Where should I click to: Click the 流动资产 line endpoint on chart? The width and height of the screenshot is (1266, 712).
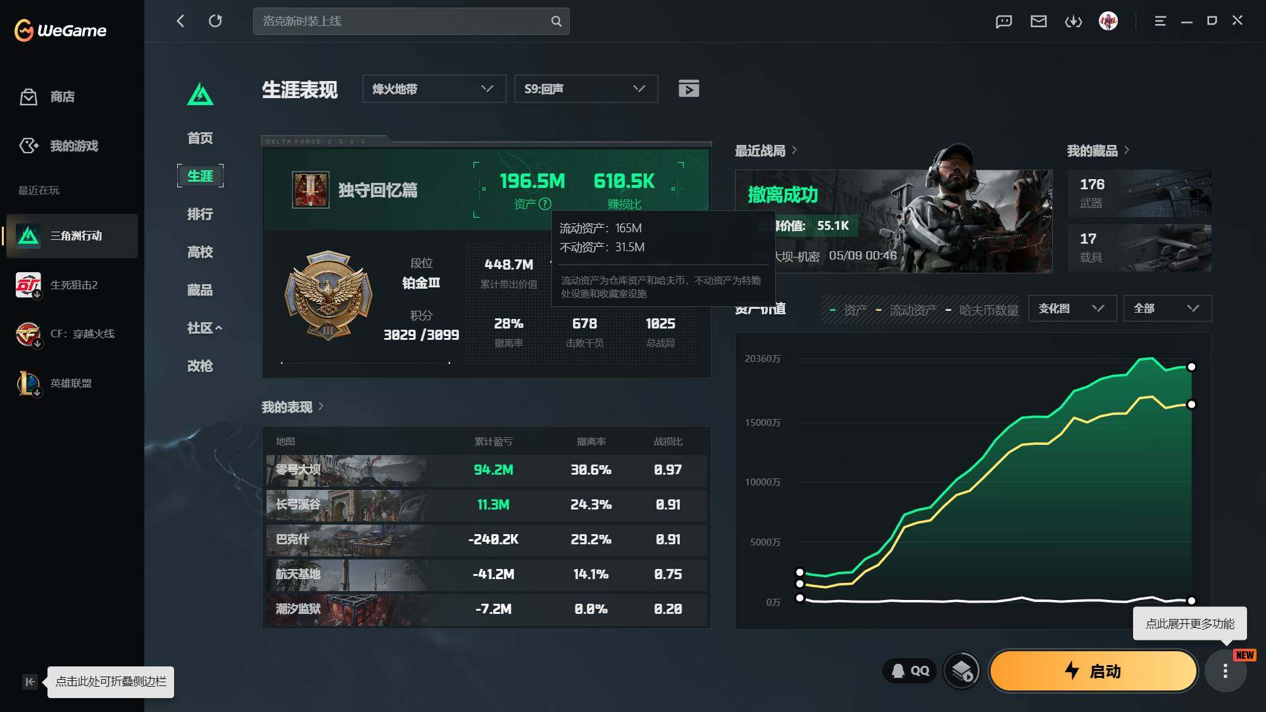pyautogui.click(x=1191, y=404)
